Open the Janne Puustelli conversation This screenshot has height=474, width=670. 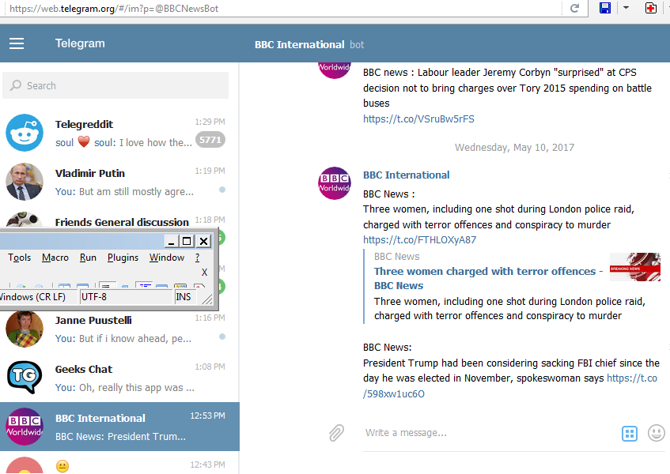point(119,329)
